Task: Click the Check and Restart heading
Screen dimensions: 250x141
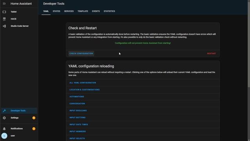Action: [x=82, y=28]
